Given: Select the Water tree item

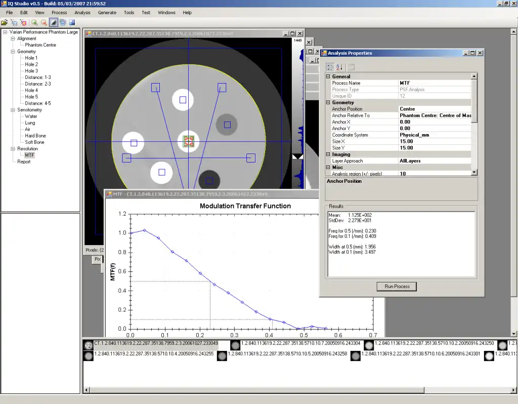Looking at the screenshot, I should pyautogui.click(x=31, y=116).
